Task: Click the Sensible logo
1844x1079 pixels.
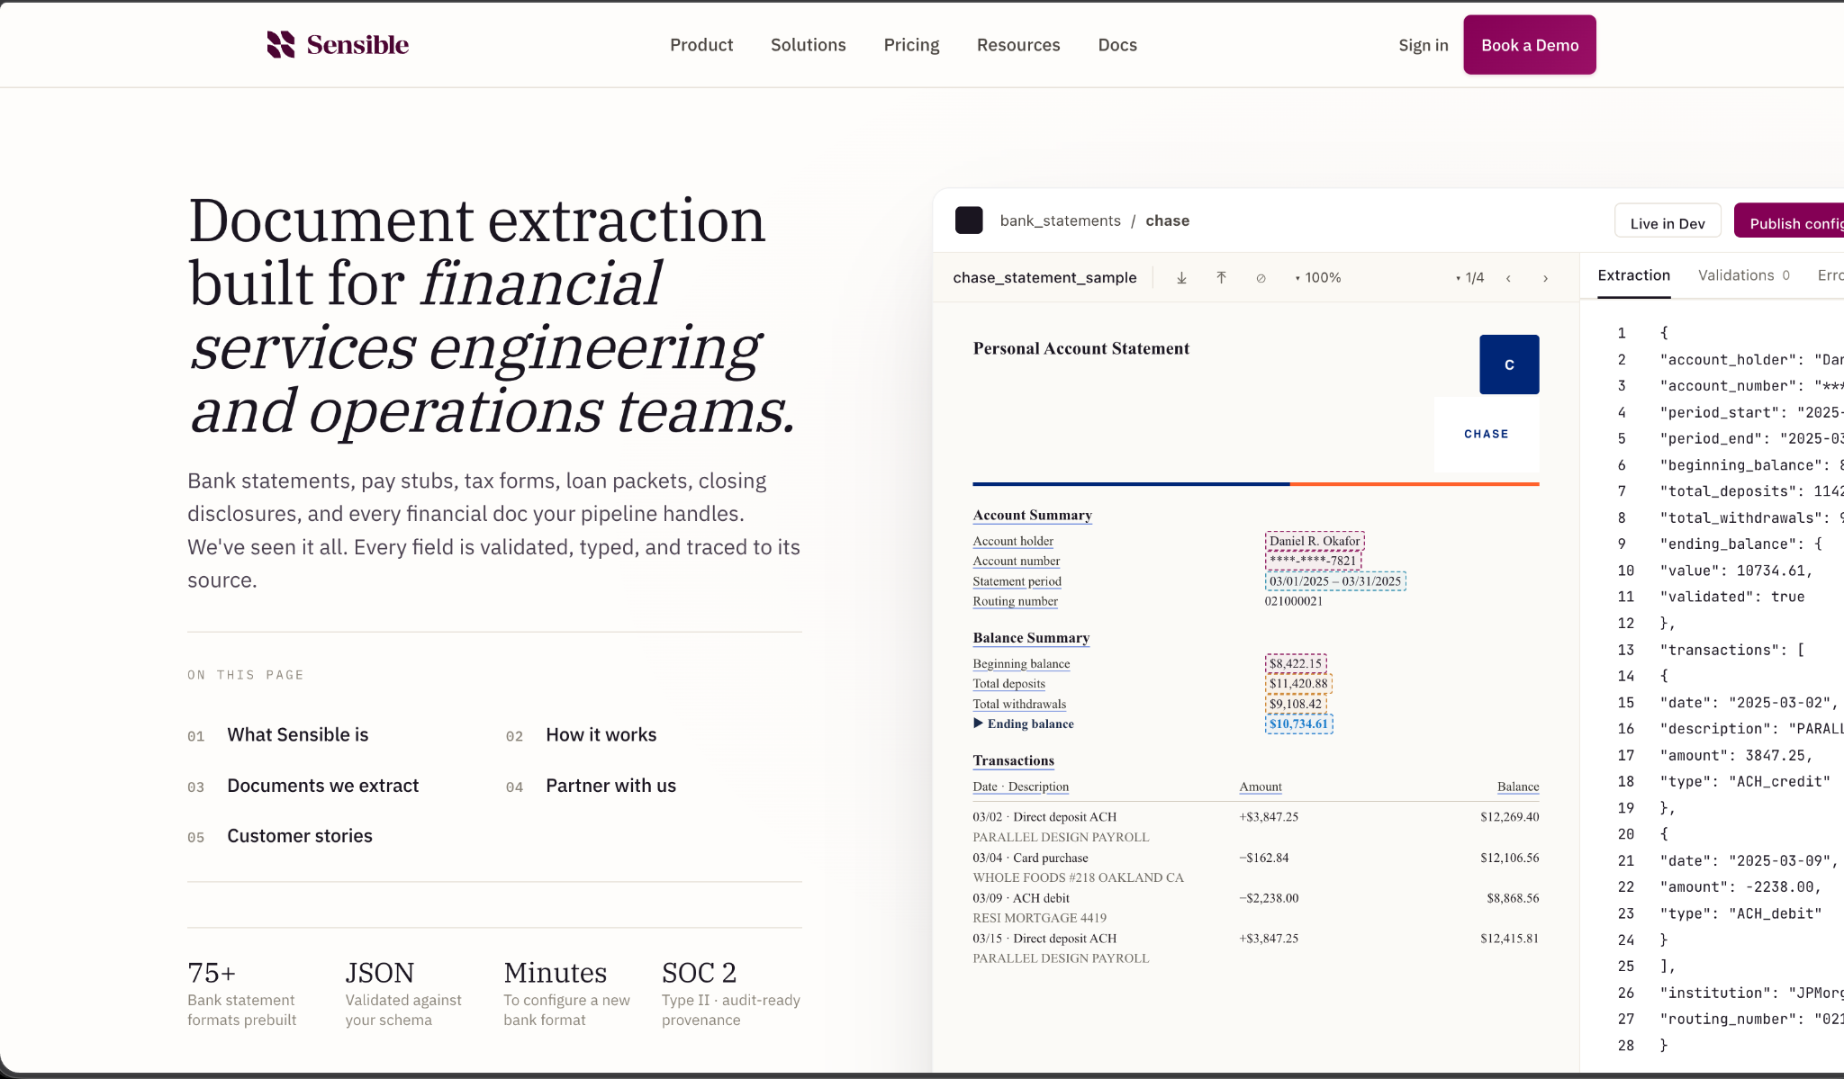Action: point(338,44)
